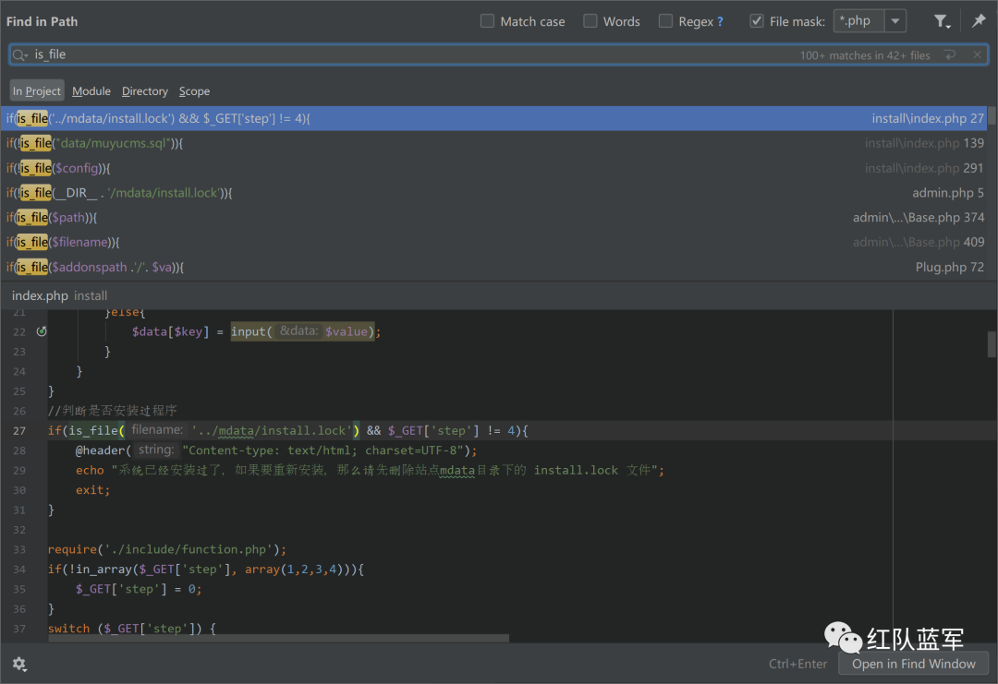Click the 100+ matches in 42+ files text
The height and width of the screenshot is (684, 998).
pyautogui.click(x=865, y=55)
